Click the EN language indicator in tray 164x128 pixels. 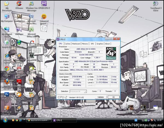pyautogui.click(x=136, y=120)
